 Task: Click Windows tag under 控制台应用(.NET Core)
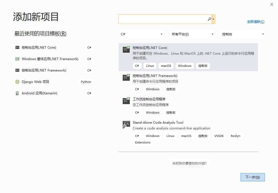coord(185,66)
